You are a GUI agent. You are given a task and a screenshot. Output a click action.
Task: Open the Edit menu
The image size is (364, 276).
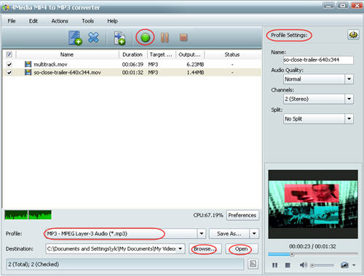[x=33, y=21]
